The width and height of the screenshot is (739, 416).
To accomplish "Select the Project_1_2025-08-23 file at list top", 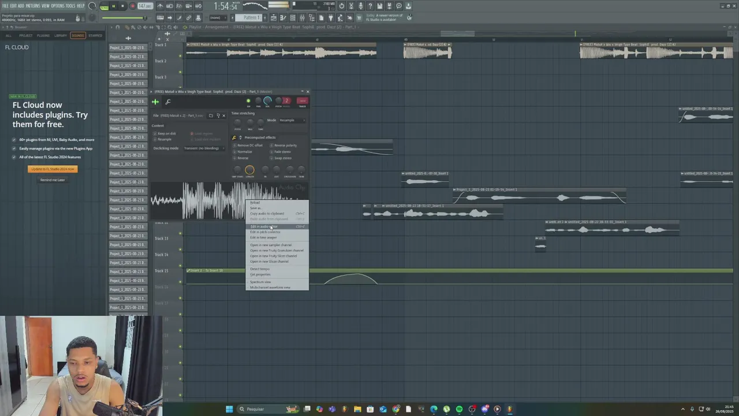I will (127, 48).
